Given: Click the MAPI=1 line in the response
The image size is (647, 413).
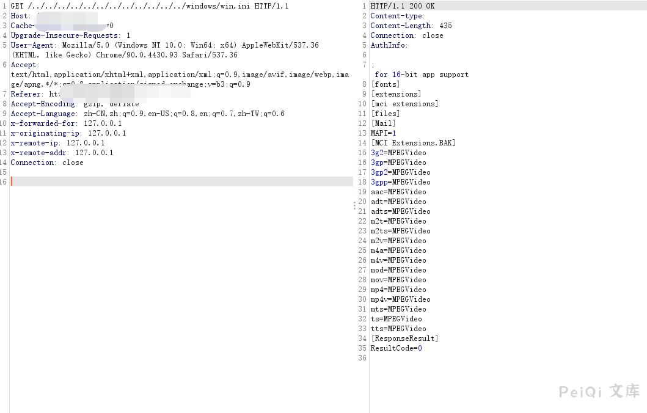Looking at the screenshot, I should click(x=383, y=133).
